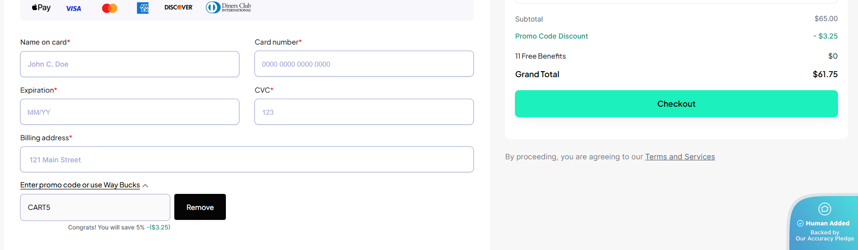Click the Visa card icon

(x=74, y=9)
